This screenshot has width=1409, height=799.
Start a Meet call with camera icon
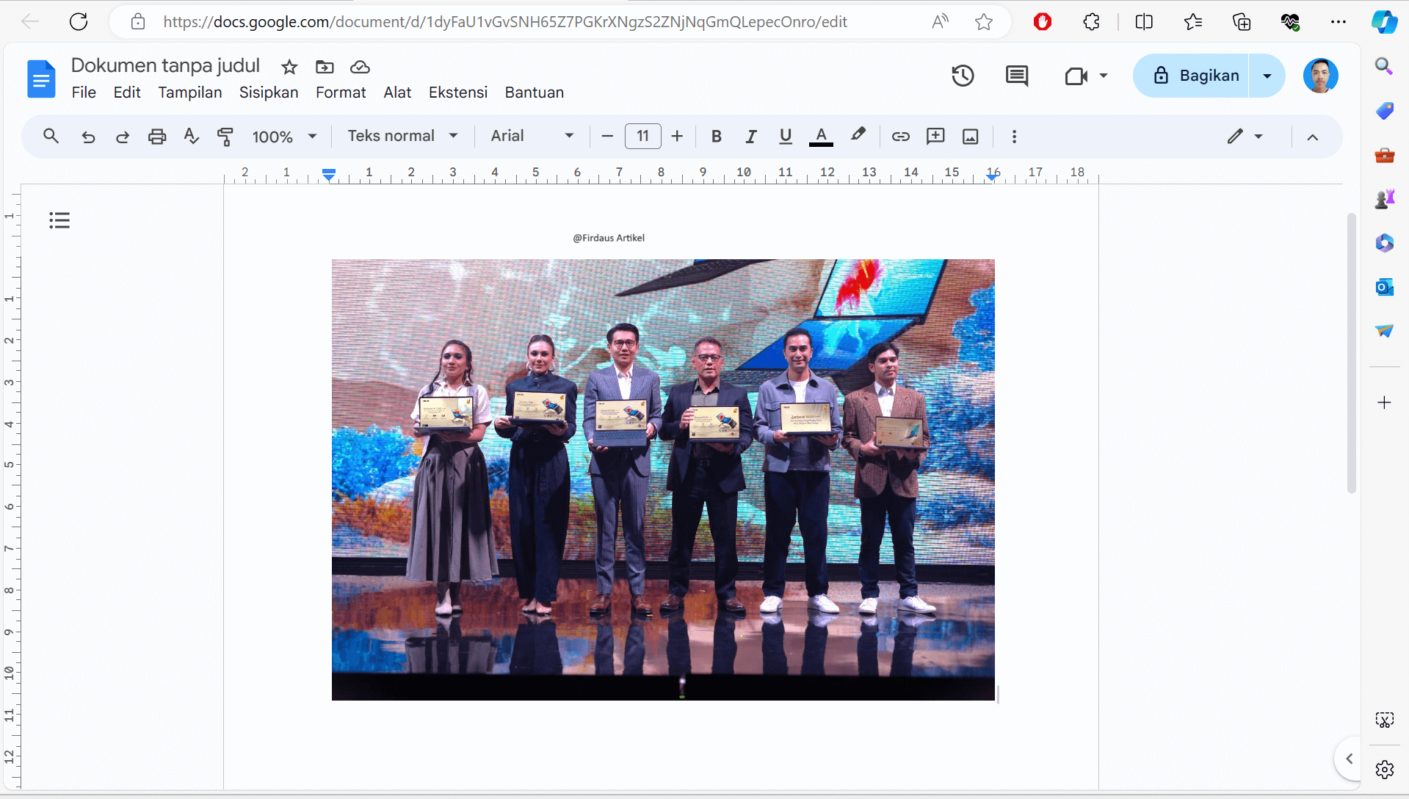(x=1075, y=76)
